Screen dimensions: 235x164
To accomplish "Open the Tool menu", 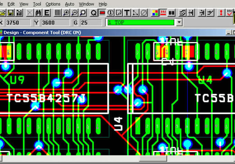I will 37,4.
